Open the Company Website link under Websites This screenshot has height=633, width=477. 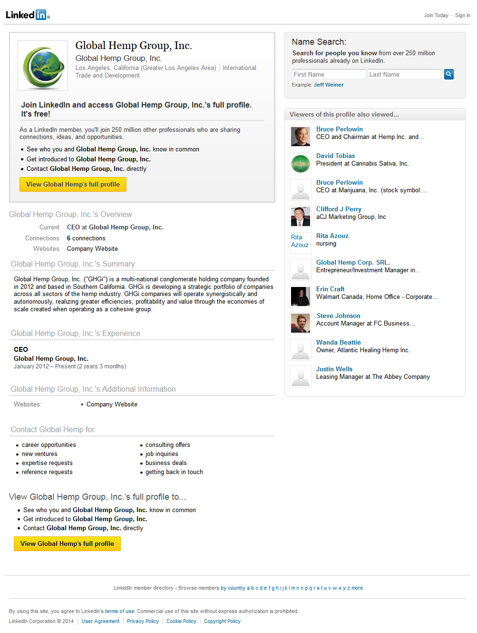pos(92,248)
